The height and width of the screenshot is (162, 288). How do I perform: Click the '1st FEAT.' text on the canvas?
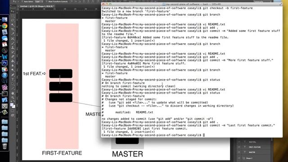[x=32, y=74]
